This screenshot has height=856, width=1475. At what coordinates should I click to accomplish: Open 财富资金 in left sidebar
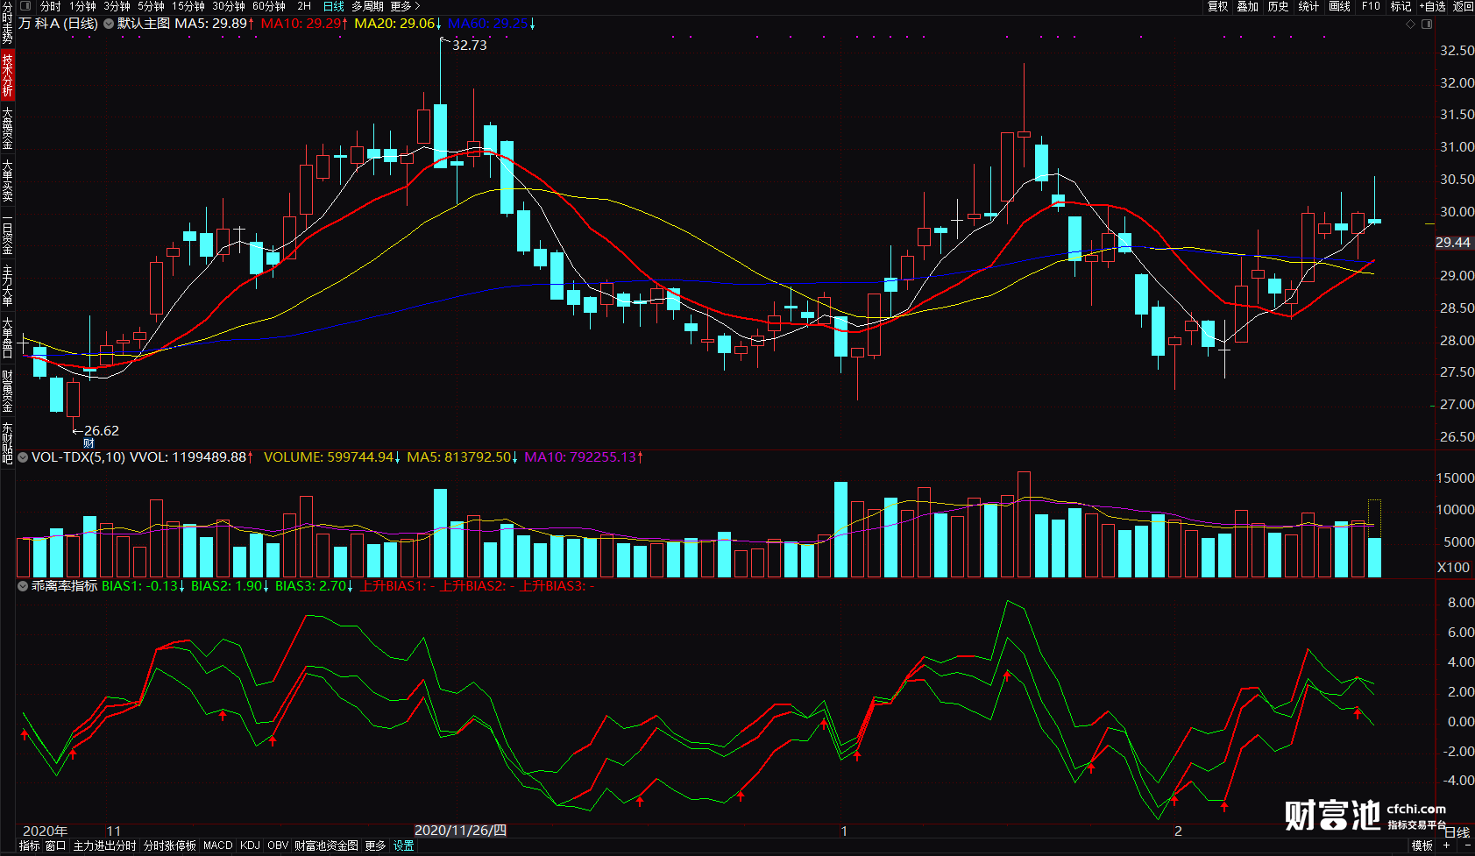(x=7, y=392)
